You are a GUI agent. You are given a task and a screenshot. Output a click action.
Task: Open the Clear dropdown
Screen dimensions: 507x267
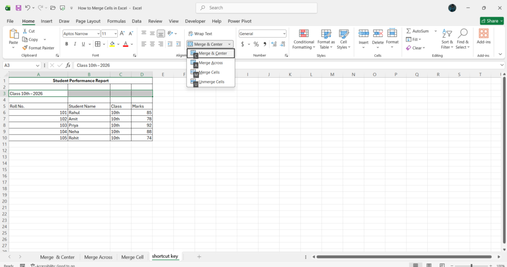tap(416, 48)
